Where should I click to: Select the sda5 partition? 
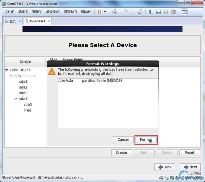[28, 104]
